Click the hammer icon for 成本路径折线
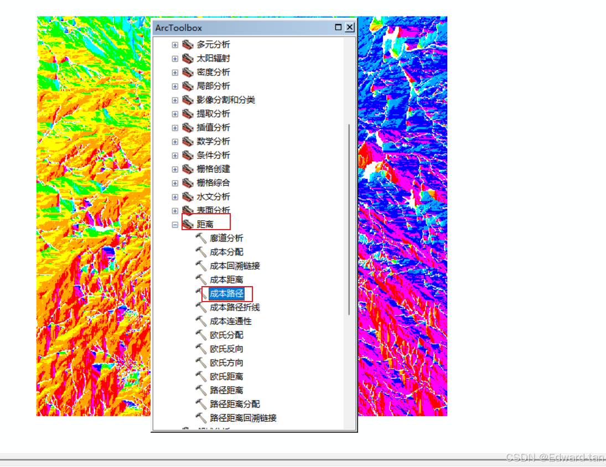This screenshot has width=606, height=467. pos(201,308)
